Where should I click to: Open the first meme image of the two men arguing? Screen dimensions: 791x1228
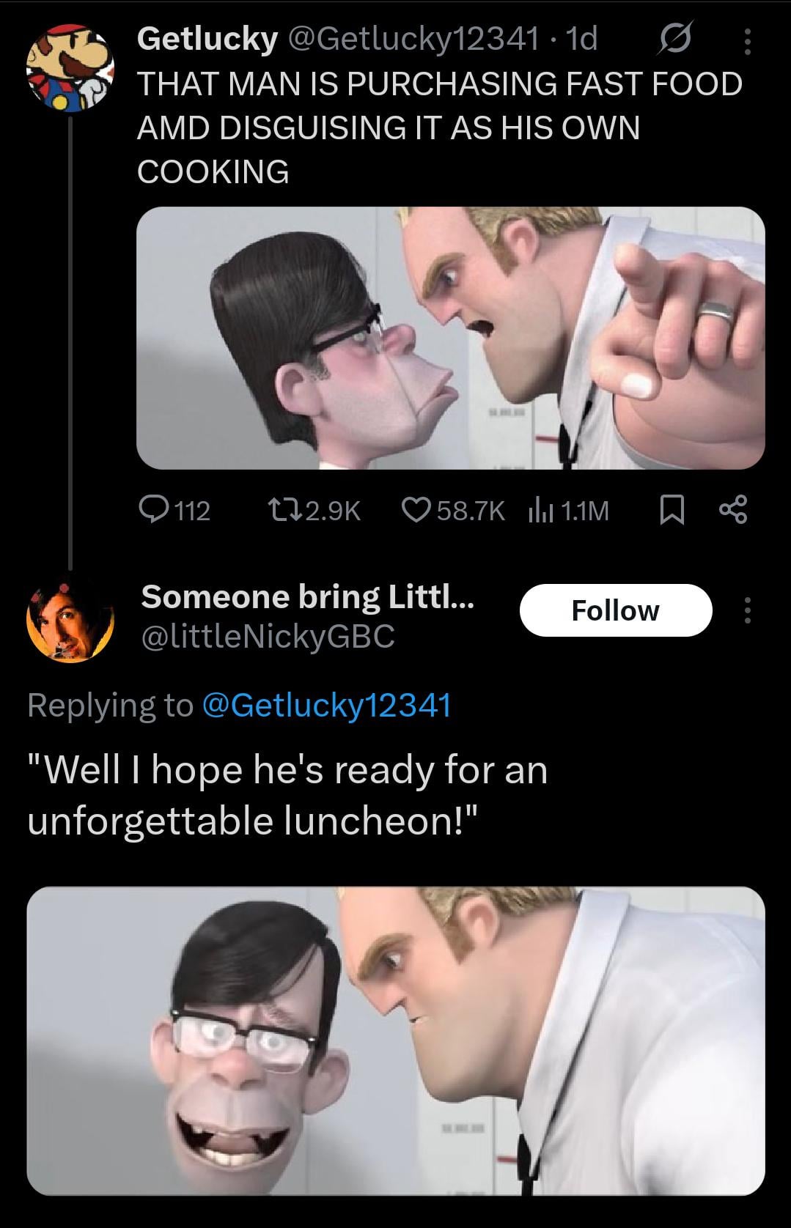[x=450, y=338]
